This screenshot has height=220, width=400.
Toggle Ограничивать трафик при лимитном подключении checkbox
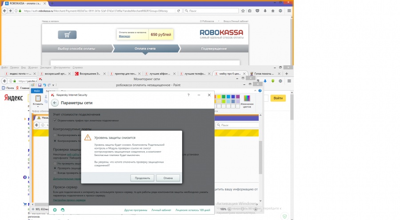(x=55, y=120)
